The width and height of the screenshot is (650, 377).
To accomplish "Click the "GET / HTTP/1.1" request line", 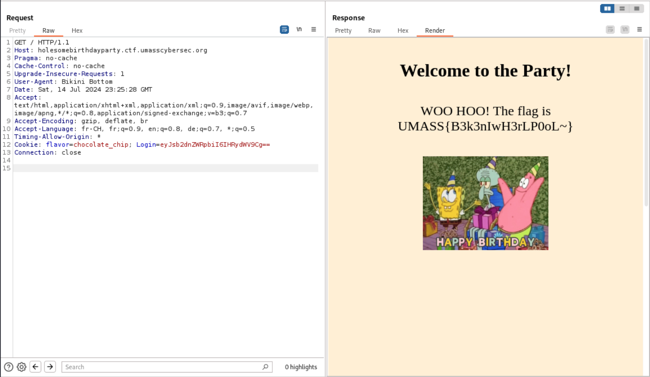I will click(x=42, y=42).
